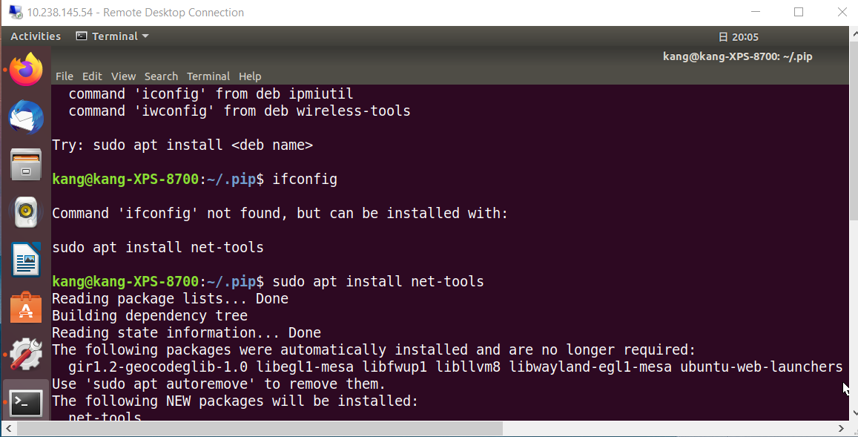Open the clock and calendar panel
Viewport: 858px width, 437px height.
[738, 36]
